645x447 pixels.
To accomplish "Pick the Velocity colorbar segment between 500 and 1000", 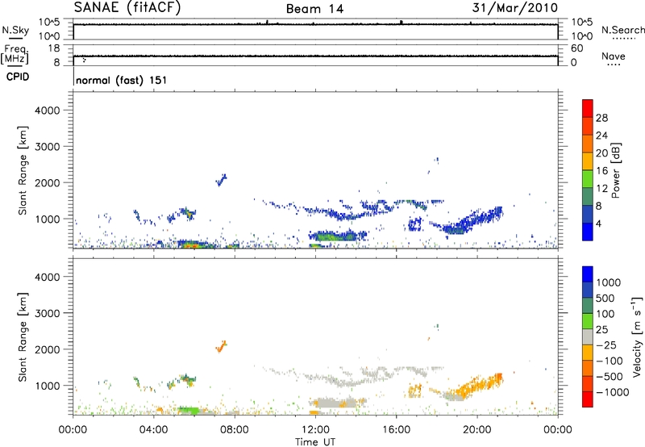I will click(x=588, y=290).
